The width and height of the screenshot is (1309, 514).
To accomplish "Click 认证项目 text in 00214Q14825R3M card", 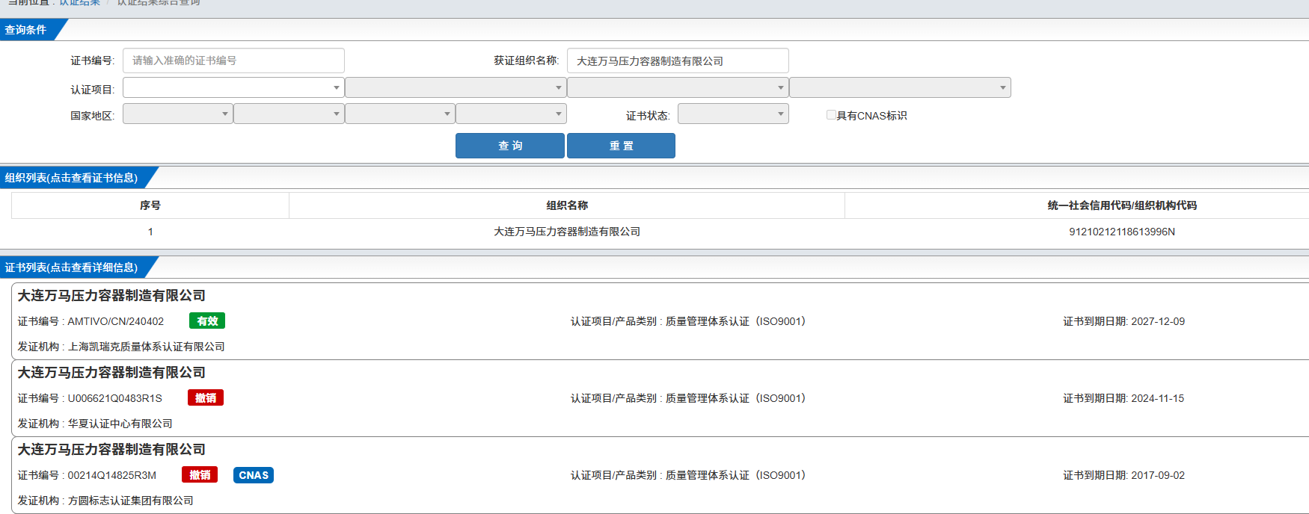I will pos(688,475).
